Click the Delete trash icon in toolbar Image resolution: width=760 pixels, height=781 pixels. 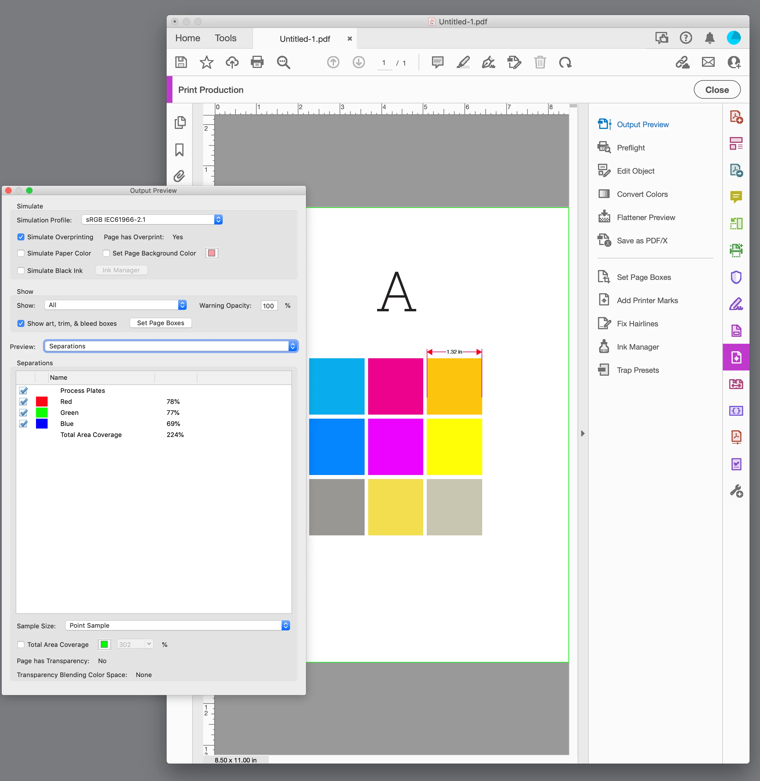[540, 62]
